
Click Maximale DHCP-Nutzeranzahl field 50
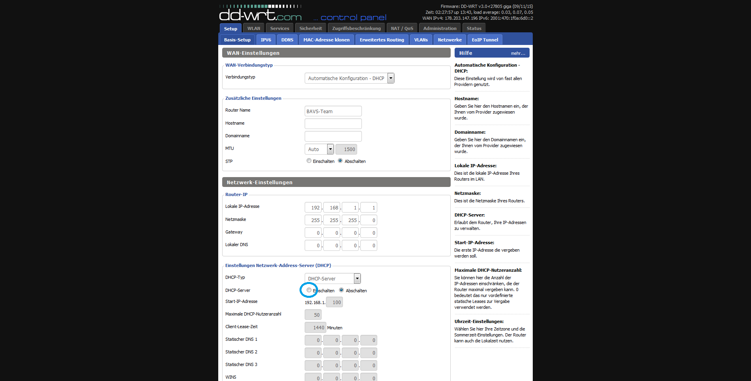pyautogui.click(x=313, y=315)
